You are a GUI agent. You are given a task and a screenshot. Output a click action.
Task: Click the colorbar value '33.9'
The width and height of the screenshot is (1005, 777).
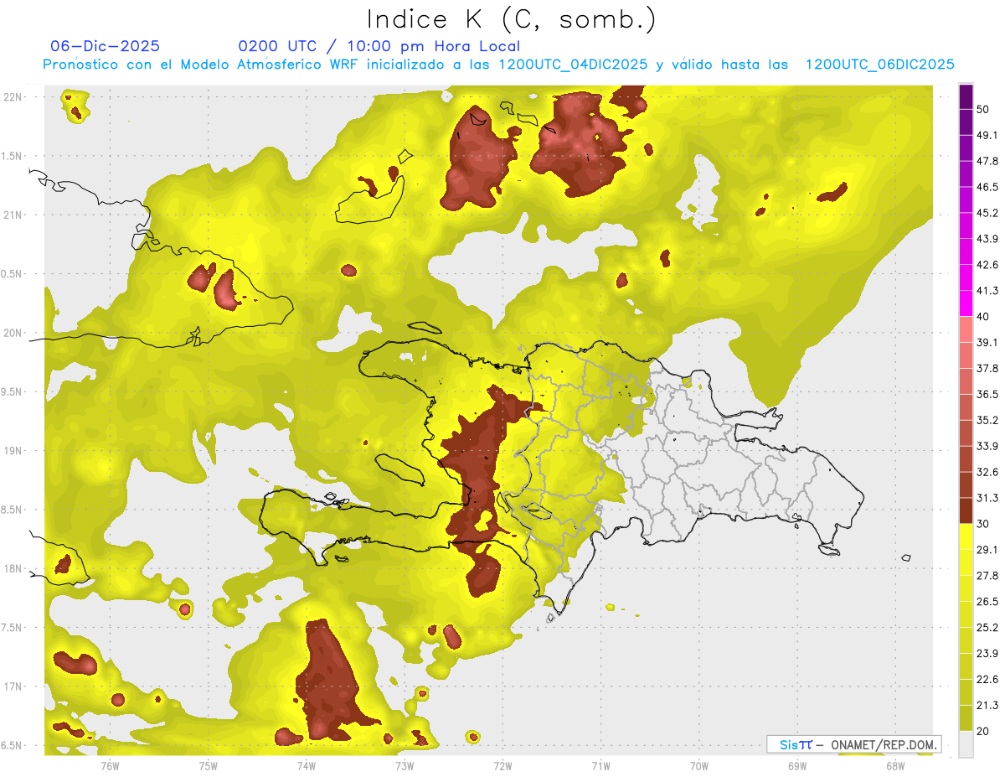[987, 446]
